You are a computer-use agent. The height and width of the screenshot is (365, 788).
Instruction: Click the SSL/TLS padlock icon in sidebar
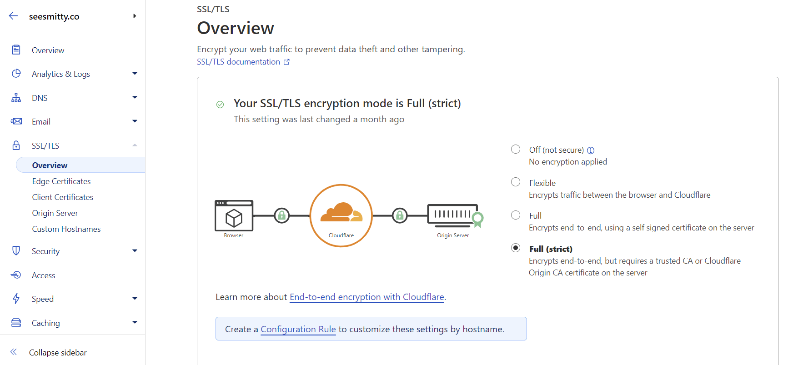click(x=16, y=145)
